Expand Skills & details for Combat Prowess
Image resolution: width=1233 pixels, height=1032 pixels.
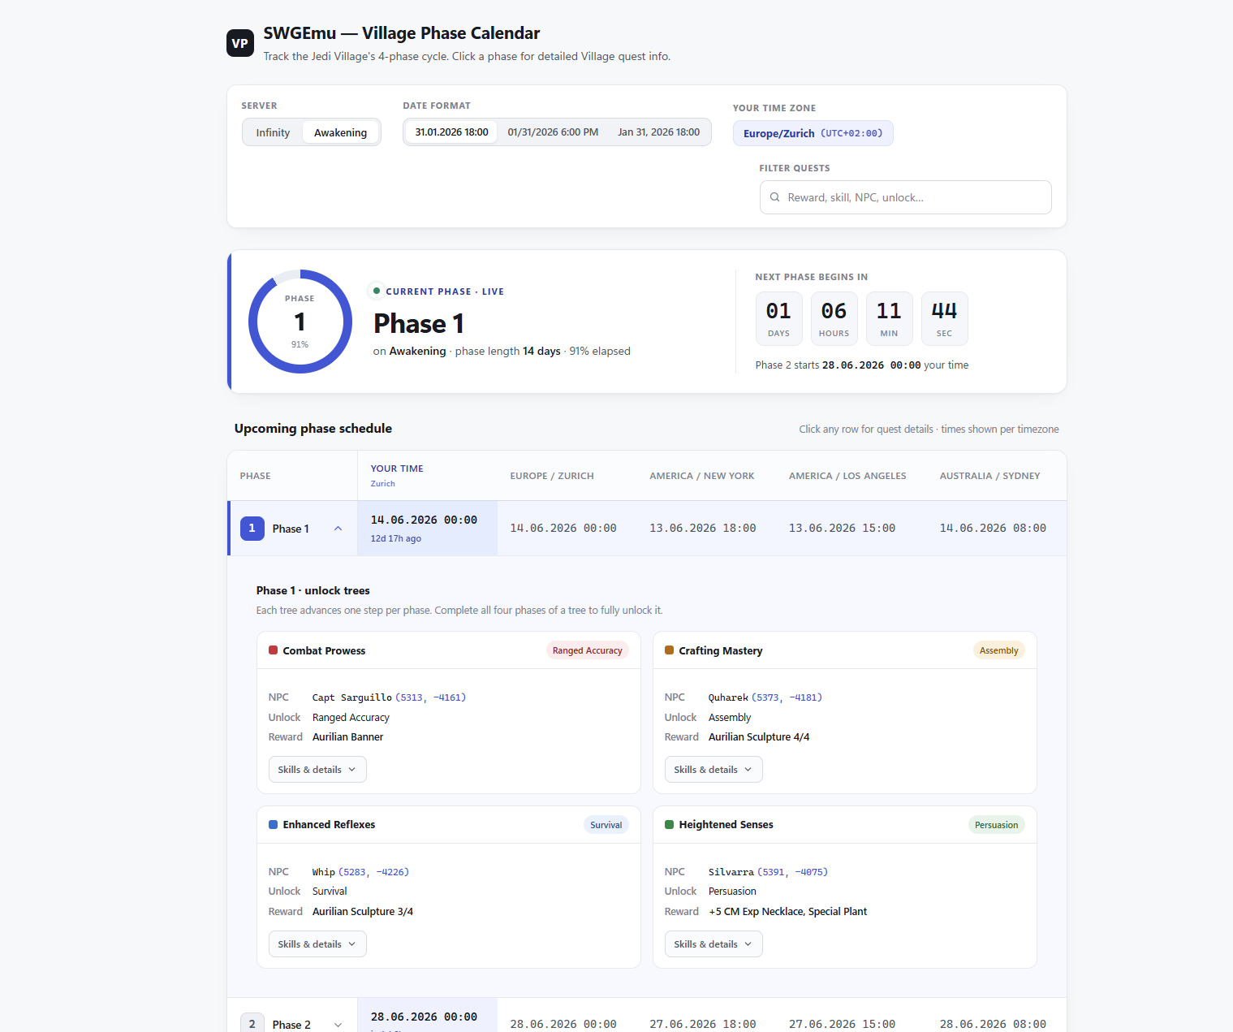(x=317, y=770)
